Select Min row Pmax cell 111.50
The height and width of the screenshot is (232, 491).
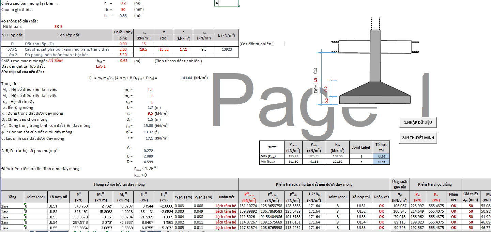[x=293, y=162]
